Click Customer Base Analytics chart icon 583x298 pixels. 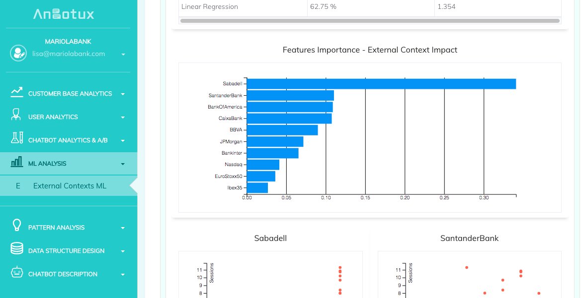click(17, 92)
